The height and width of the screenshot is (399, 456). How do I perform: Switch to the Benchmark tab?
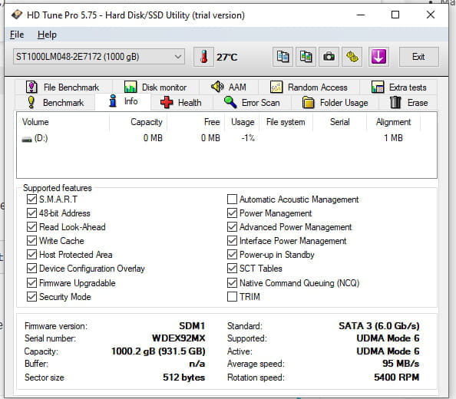tap(55, 103)
